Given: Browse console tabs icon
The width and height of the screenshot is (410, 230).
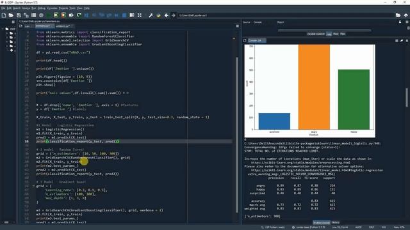Looking at the screenshot, I should click(x=245, y=41).
